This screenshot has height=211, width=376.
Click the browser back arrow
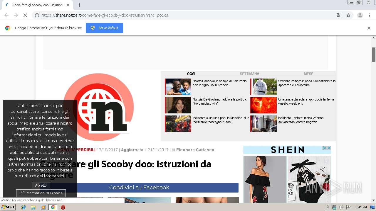(6, 15)
